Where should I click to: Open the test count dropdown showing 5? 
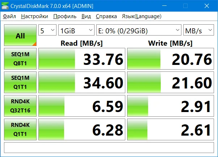(47, 30)
